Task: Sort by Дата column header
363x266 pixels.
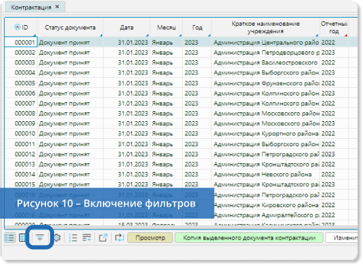Action: coord(127,28)
